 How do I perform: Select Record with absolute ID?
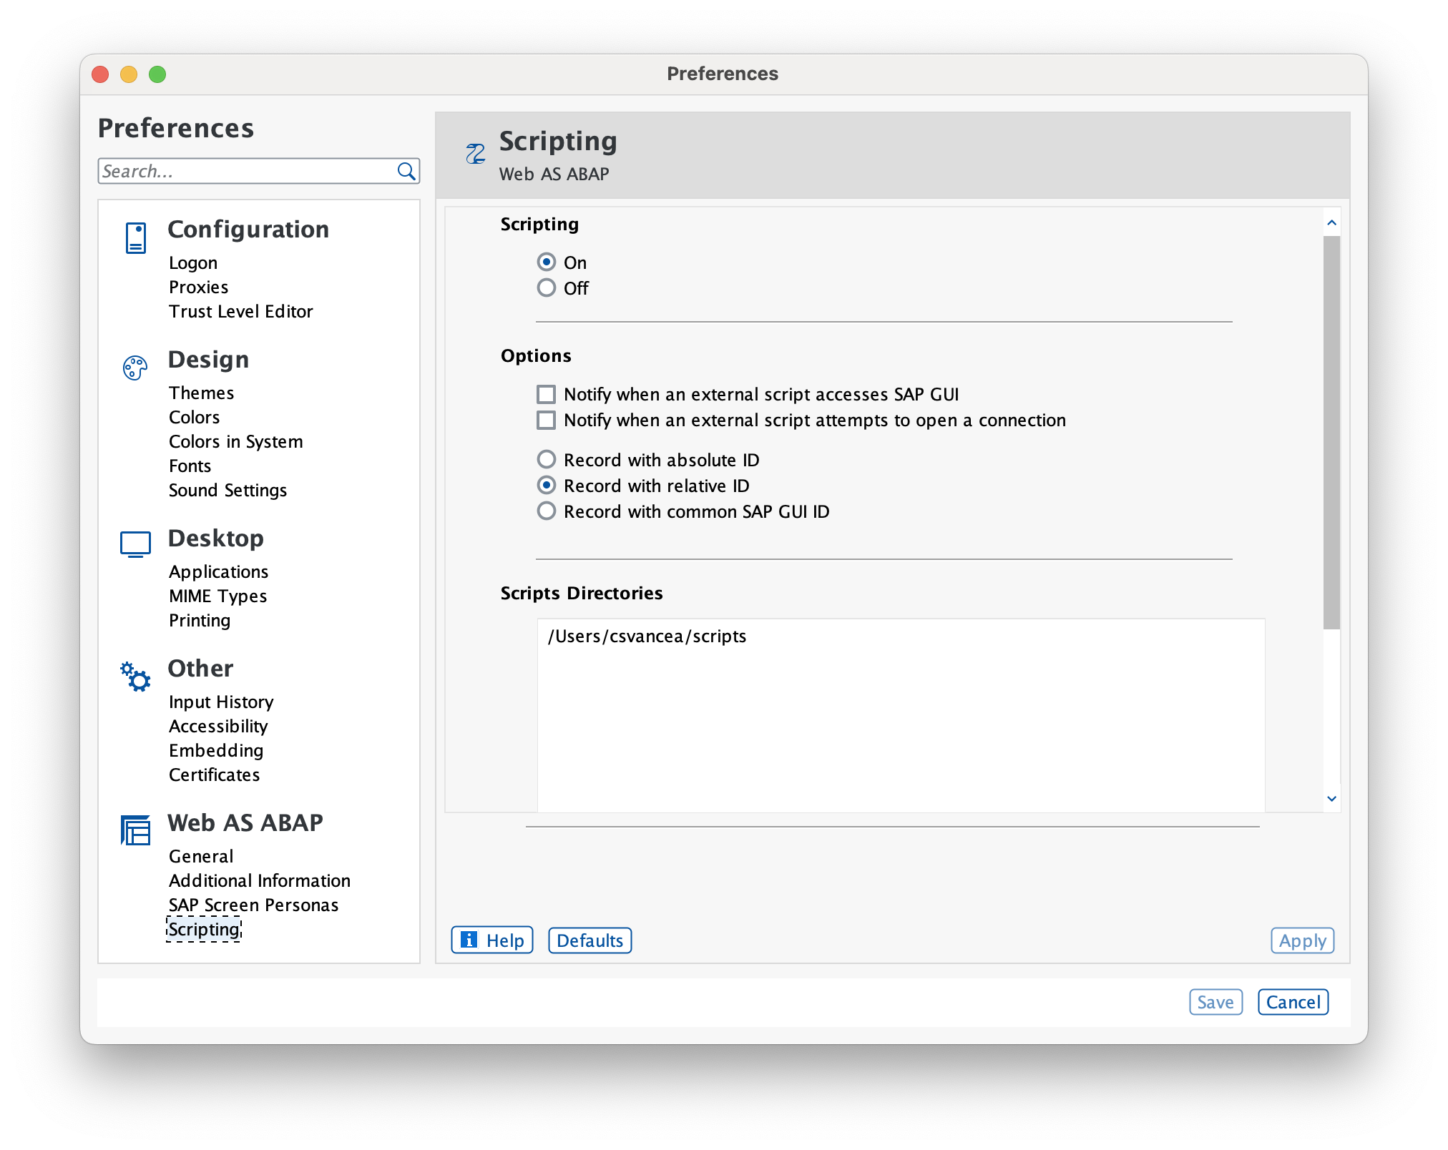pyautogui.click(x=547, y=459)
